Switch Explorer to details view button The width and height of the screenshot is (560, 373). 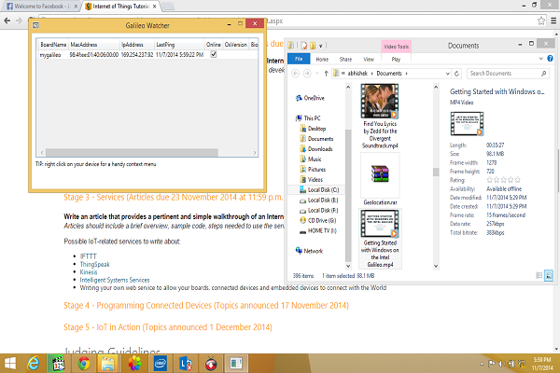pos(539,276)
